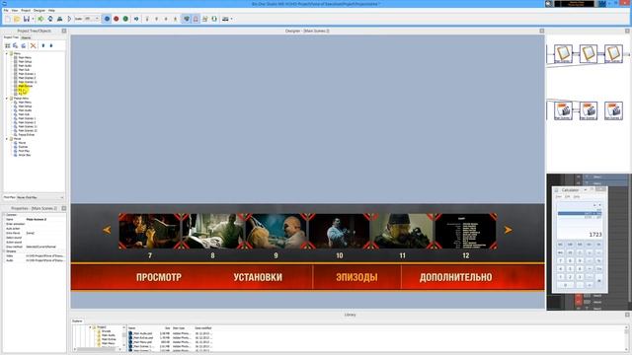The width and height of the screenshot is (632, 355).
Task: Click the ПРОСМОТР menu button
Action: click(x=159, y=277)
